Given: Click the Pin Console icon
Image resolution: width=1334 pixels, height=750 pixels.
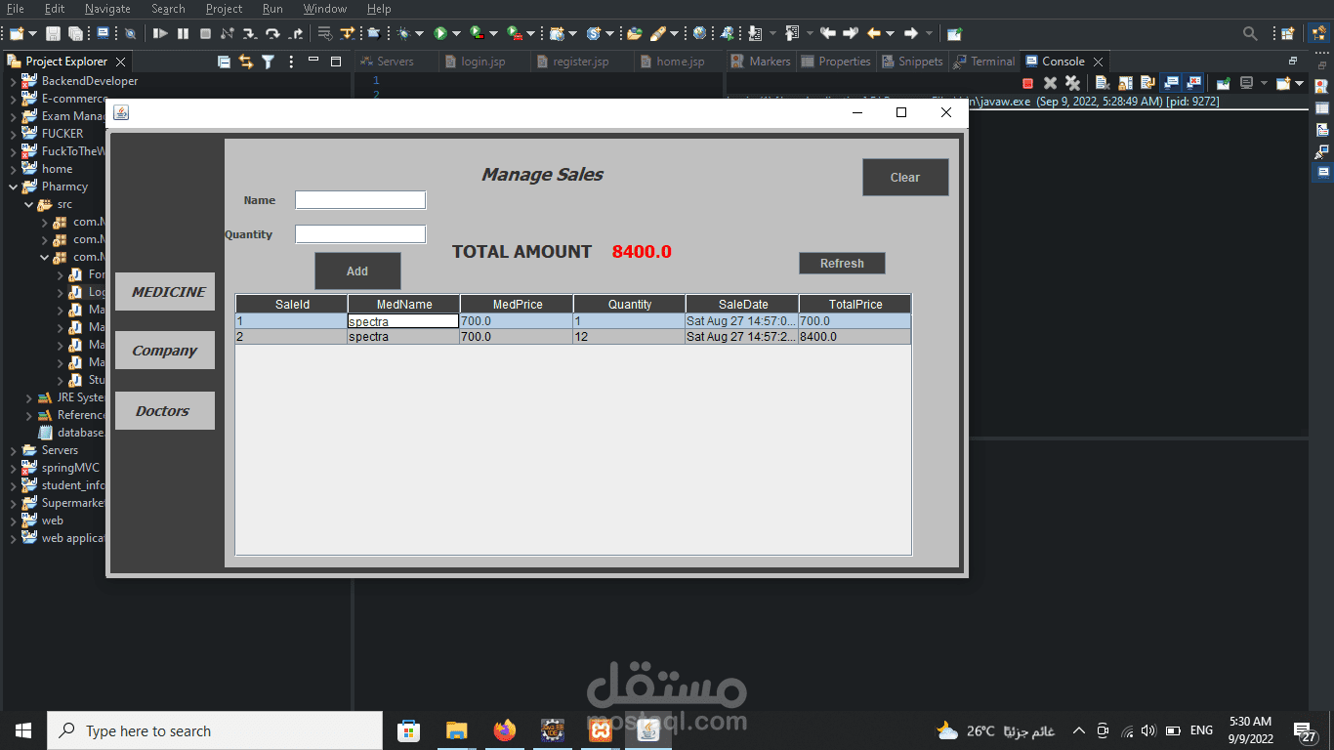Looking at the screenshot, I should pos(1223,83).
